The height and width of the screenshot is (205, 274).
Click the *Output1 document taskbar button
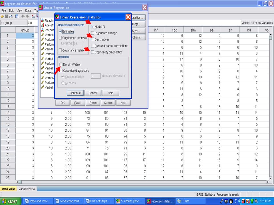pos(129,201)
